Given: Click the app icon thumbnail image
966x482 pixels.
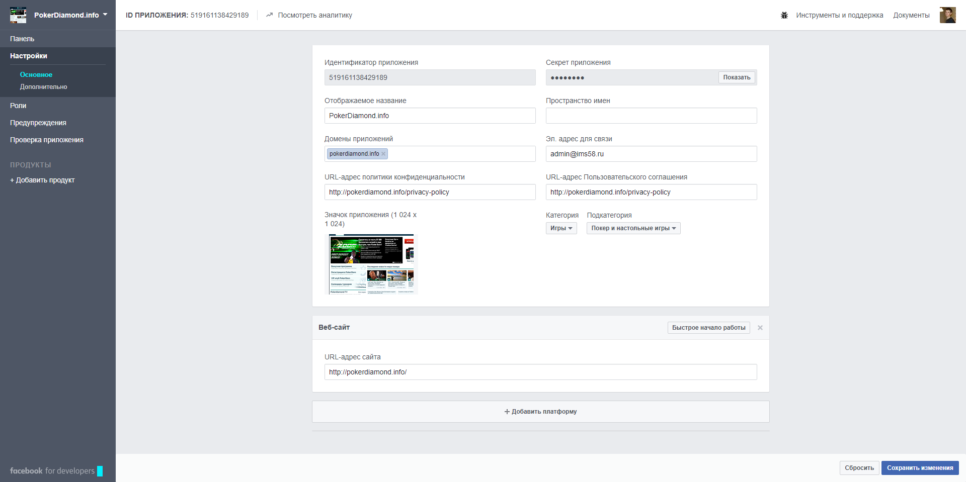Looking at the screenshot, I should click(371, 264).
